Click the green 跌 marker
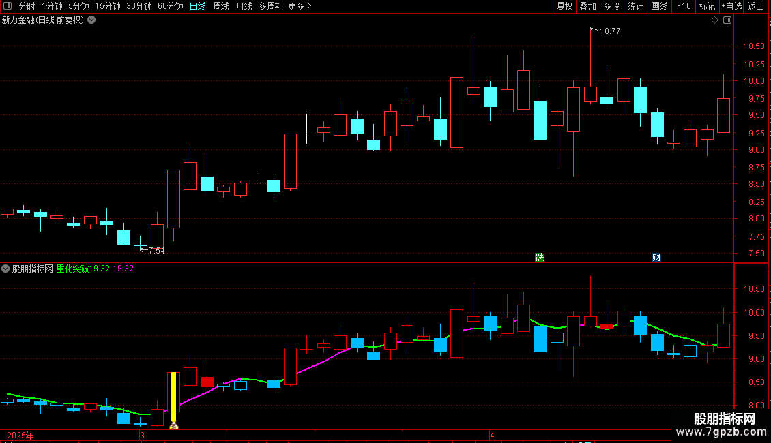 [540, 258]
